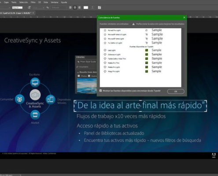Align text right in options bar

click(x=79, y=7)
